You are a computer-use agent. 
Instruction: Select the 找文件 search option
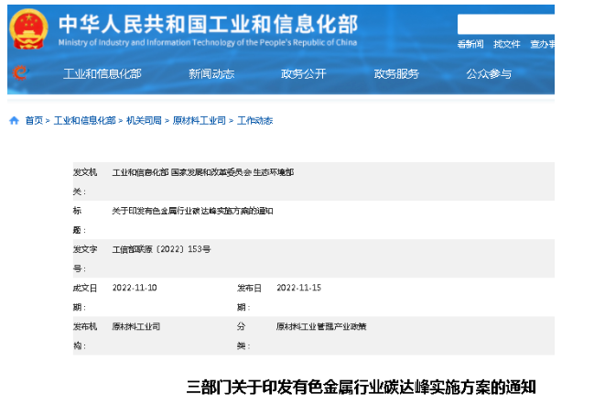point(507,44)
